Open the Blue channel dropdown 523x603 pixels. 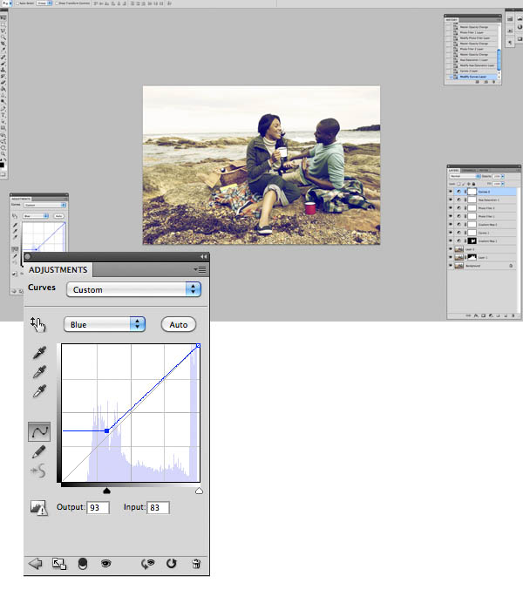pyautogui.click(x=104, y=324)
